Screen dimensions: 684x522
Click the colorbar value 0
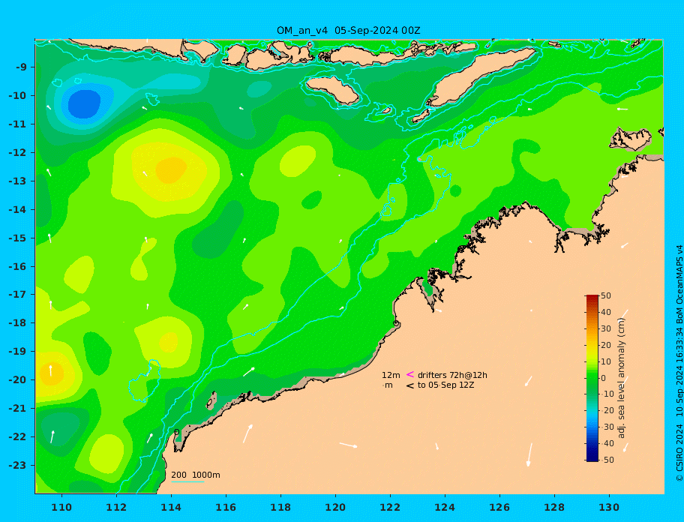[603, 378]
